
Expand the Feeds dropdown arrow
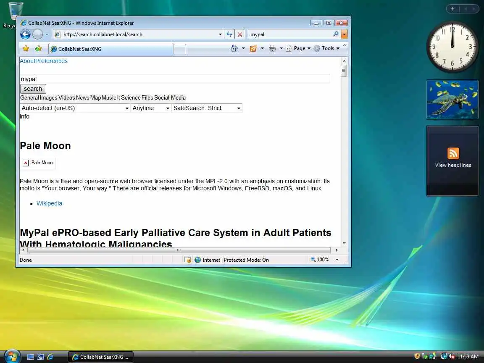click(x=262, y=48)
